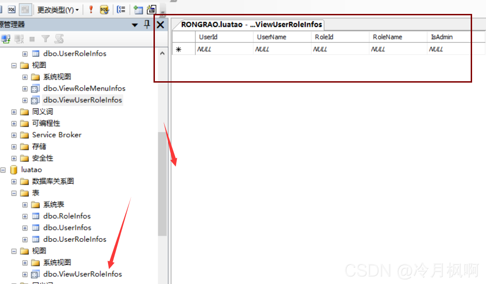
Task: Verify SQL syntax with the yellow SQL checkmark icon
Action: (104, 10)
